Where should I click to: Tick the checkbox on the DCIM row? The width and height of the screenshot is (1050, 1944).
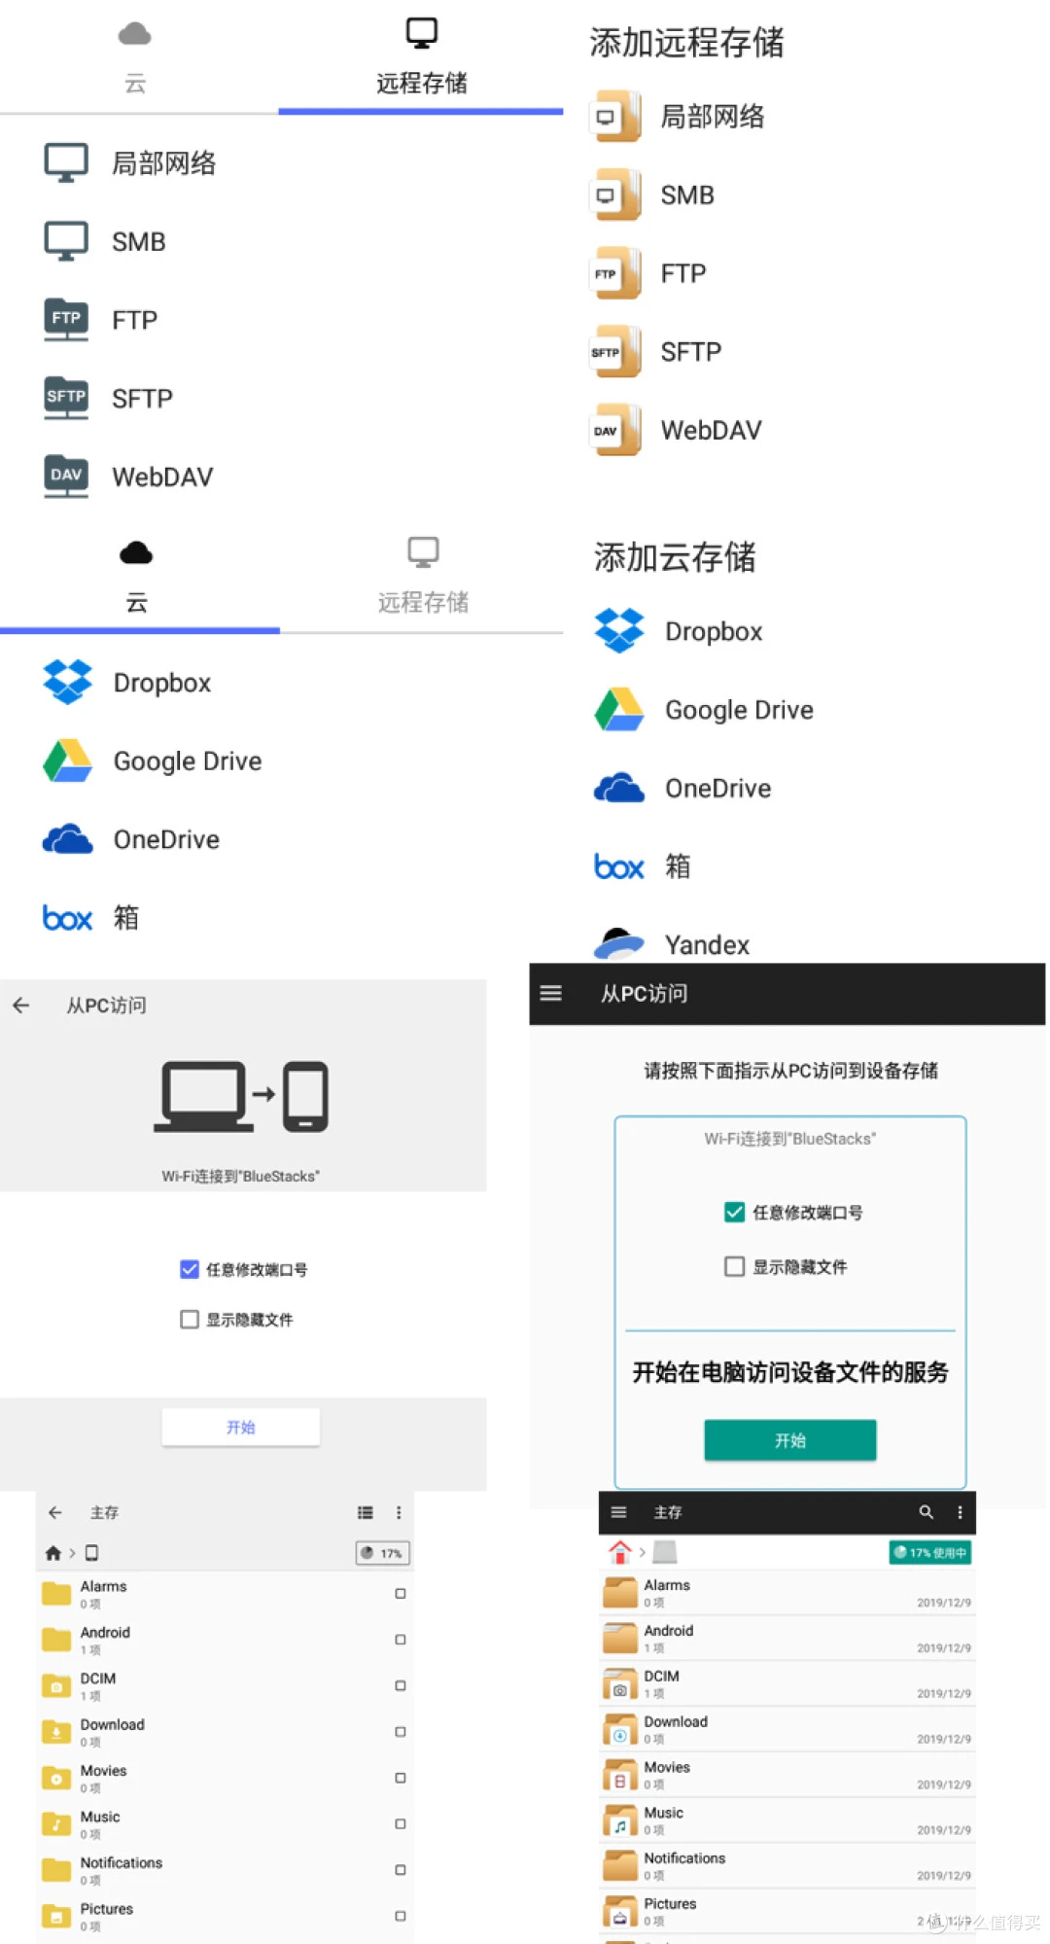point(401,1685)
